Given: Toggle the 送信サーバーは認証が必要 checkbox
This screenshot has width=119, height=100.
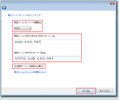Looking at the screenshot, I should click(15, 66).
